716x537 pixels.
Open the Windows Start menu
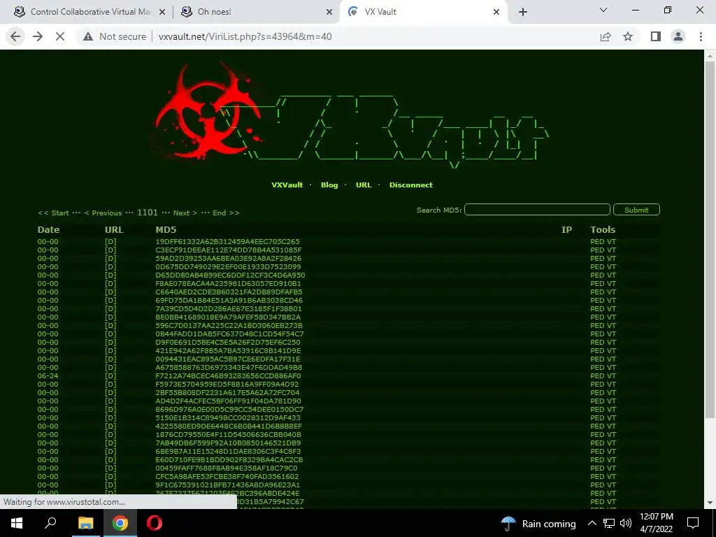click(17, 523)
